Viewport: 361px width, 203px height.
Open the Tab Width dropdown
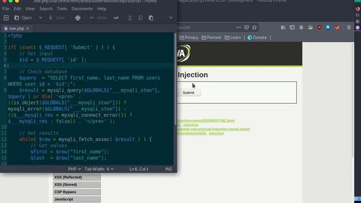(99, 169)
